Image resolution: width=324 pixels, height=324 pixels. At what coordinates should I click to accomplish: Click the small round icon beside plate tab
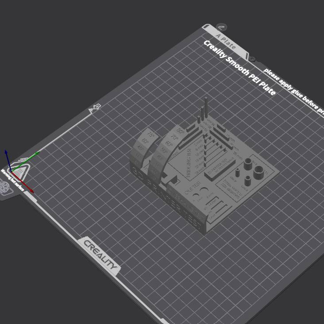(x=252, y=58)
